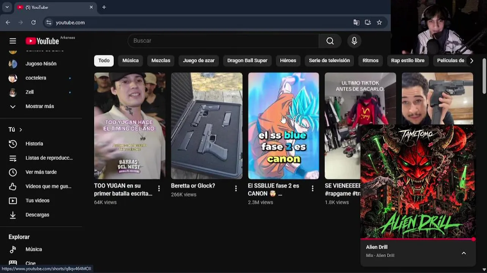Viewport: 487px width, 273px height.
Task: Open the YouTube hamburger guide menu
Action: 13,41
